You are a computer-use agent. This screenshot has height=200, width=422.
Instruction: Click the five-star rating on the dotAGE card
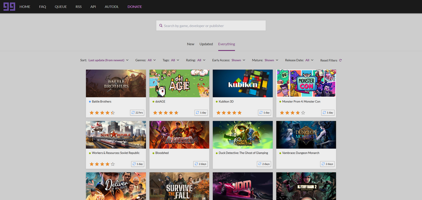coord(166,113)
